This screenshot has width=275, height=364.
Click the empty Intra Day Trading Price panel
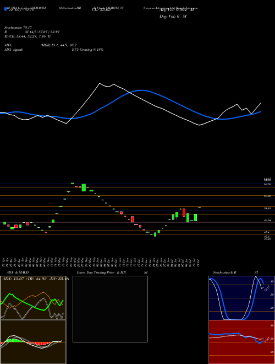pyautogui.click(x=110, y=309)
